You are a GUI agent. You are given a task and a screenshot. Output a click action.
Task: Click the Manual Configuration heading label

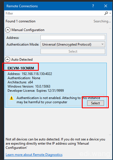(x=28, y=30)
